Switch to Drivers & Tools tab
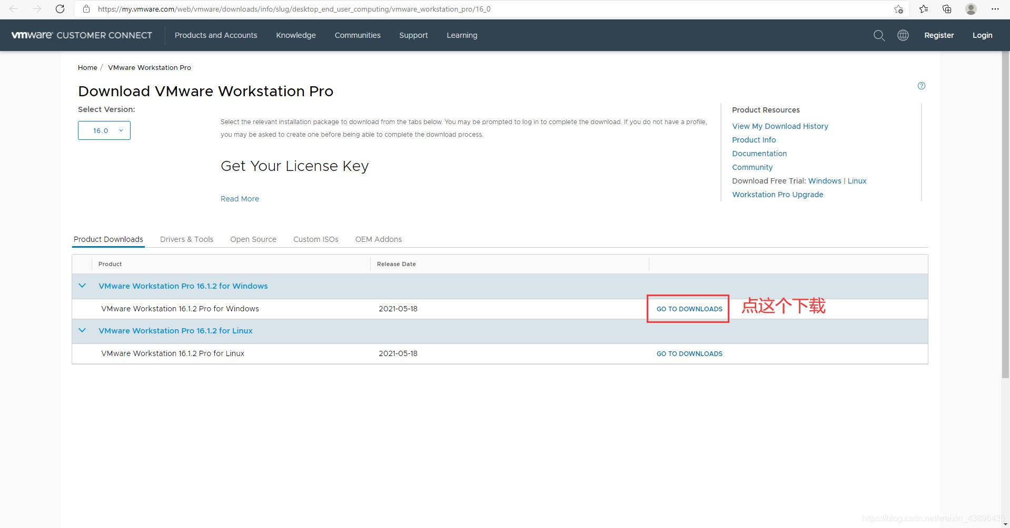The width and height of the screenshot is (1010, 528). [186, 239]
